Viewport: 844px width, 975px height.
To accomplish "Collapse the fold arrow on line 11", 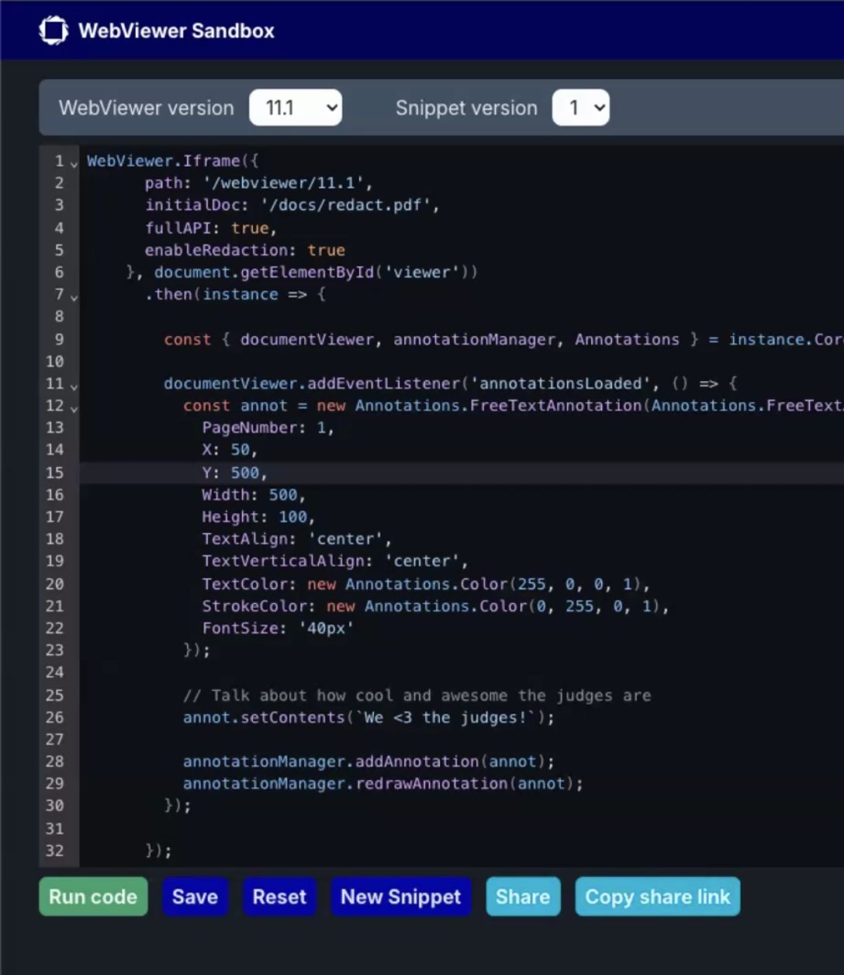I will [x=74, y=386].
